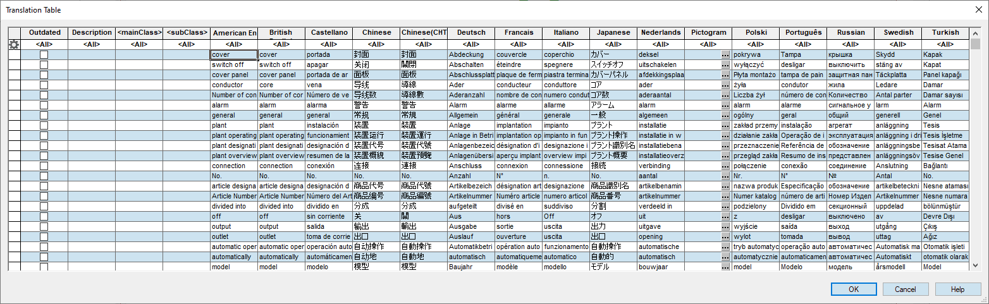The image size is (989, 304).
Task: Select the 'Abdeckung' cell
Action: pyautogui.click(x=471, y=54)
